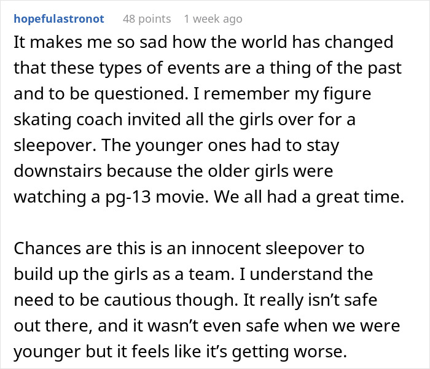This screenshot has height=369, width=430.
Task: Click the '1 week ago' timestamp
Action: pos(213,19)
